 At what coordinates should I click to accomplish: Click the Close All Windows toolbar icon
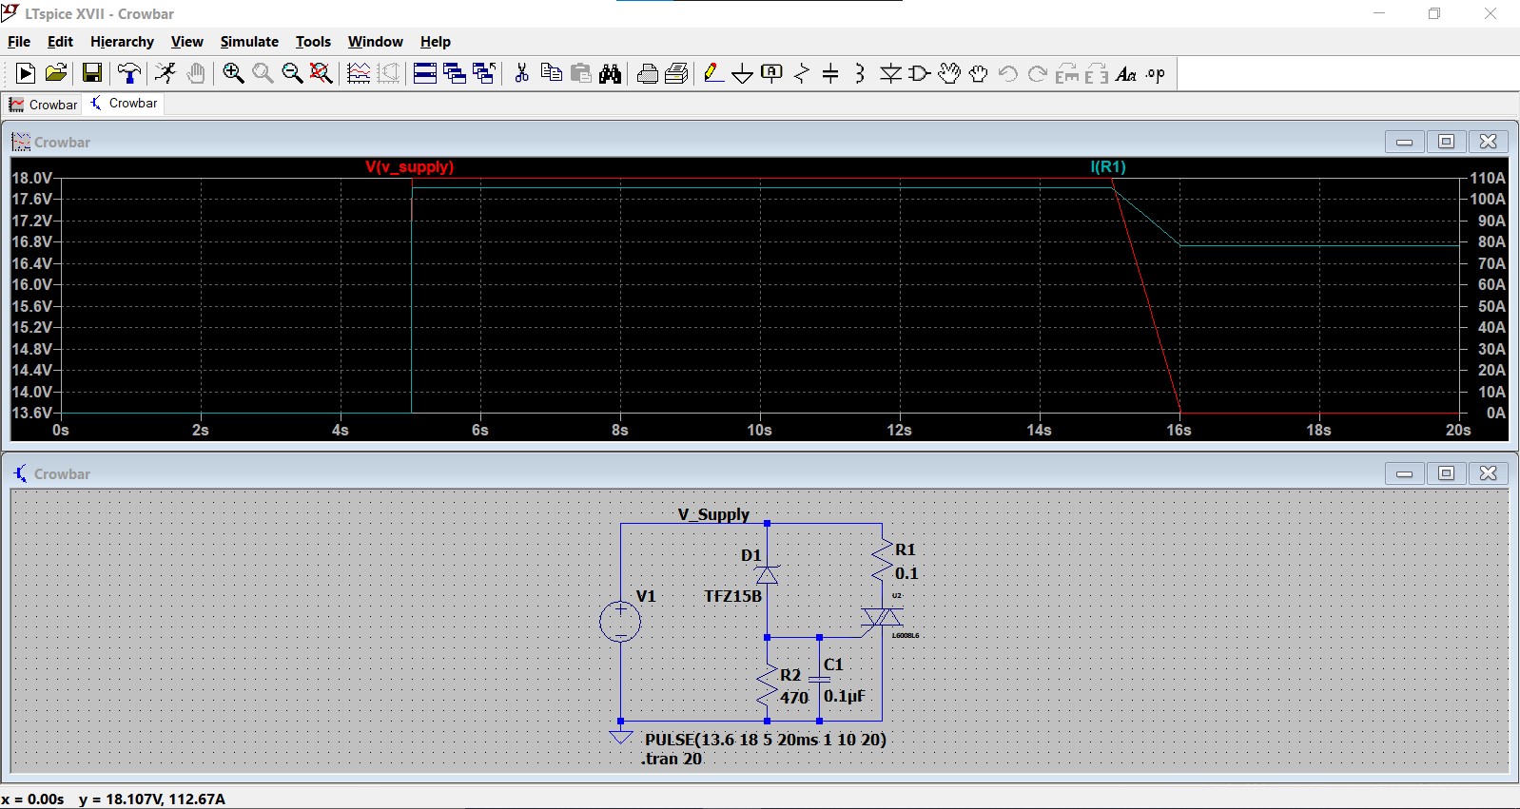pos(484,73)
